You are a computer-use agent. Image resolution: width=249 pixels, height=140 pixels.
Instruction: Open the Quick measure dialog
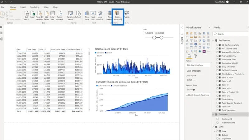(x=117, y=16)
